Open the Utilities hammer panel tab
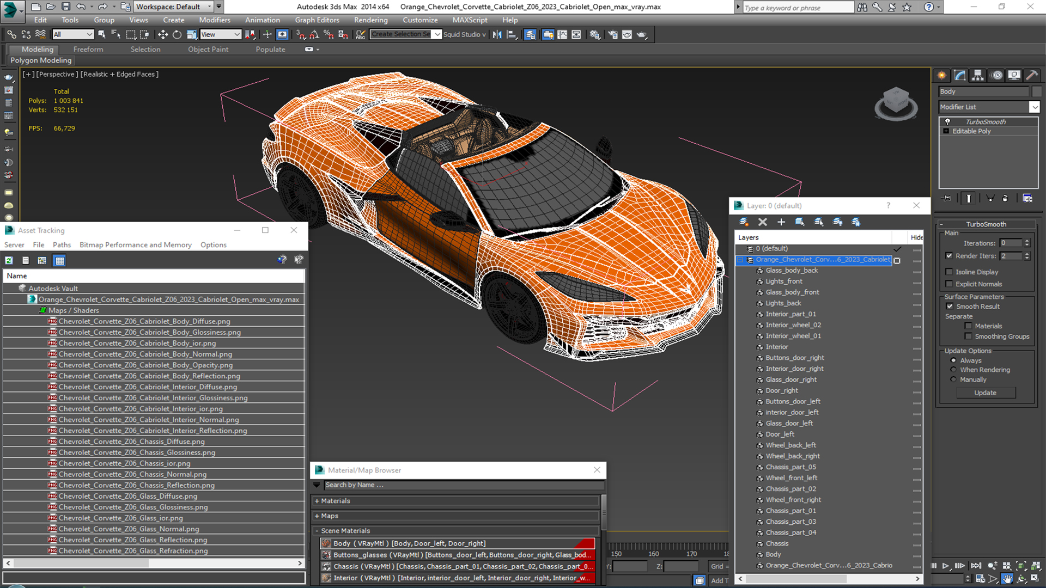 point(1032,75)
